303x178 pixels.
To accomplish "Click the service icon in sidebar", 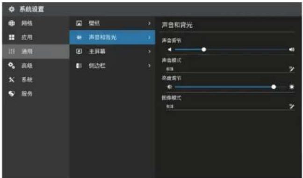I will [12, 93].
